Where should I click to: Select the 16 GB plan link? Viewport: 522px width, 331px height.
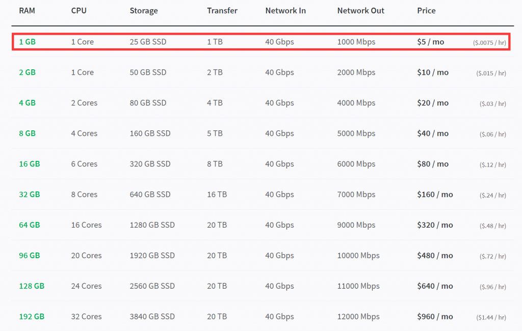point(29,164)
